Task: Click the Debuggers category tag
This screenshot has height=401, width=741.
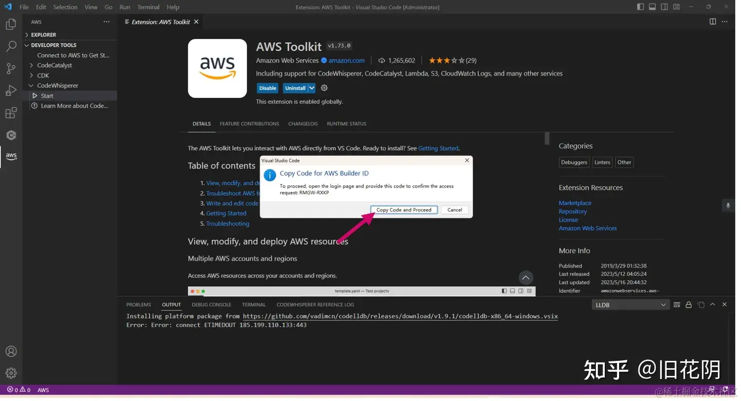Action: tap(574, 162)
